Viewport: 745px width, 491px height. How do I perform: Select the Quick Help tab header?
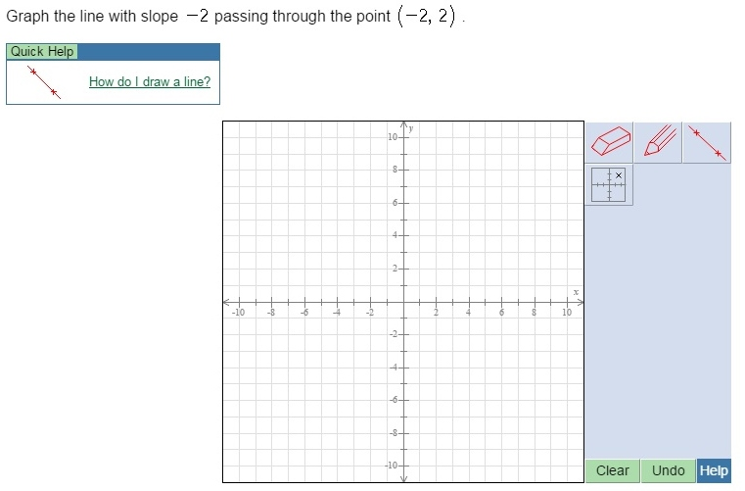(42, 51)
